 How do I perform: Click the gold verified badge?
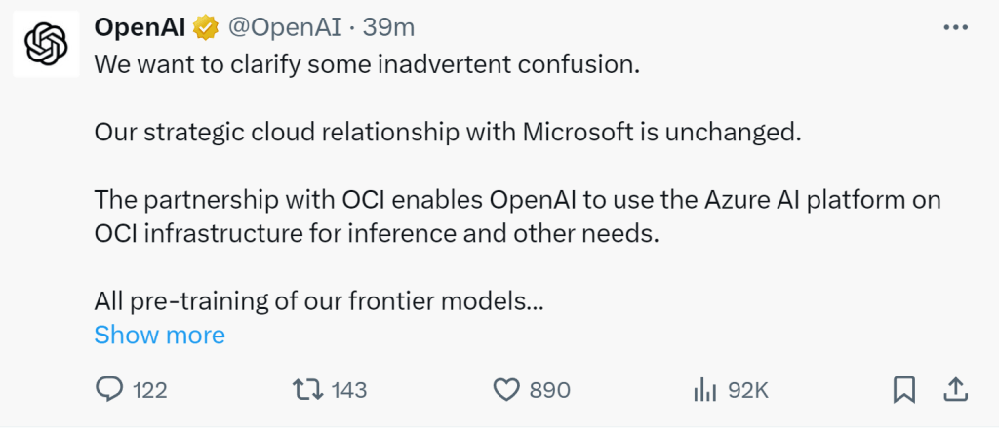coord(205,29)
